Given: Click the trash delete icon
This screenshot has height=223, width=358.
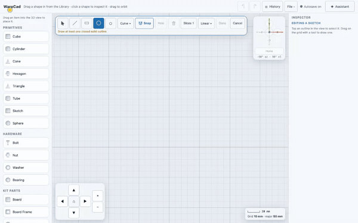Looking at the screenshot, I should coord(174,23).
